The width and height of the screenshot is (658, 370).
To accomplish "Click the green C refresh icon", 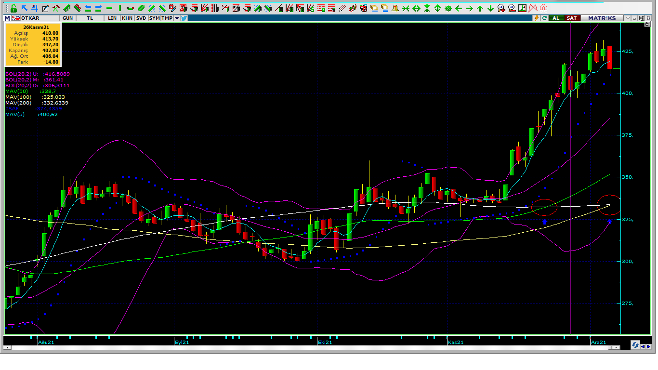I will 544,18.
